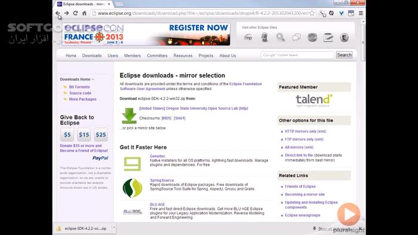Open the Downloads menu item
Screen dimensions: 418x235
(92, 55)
